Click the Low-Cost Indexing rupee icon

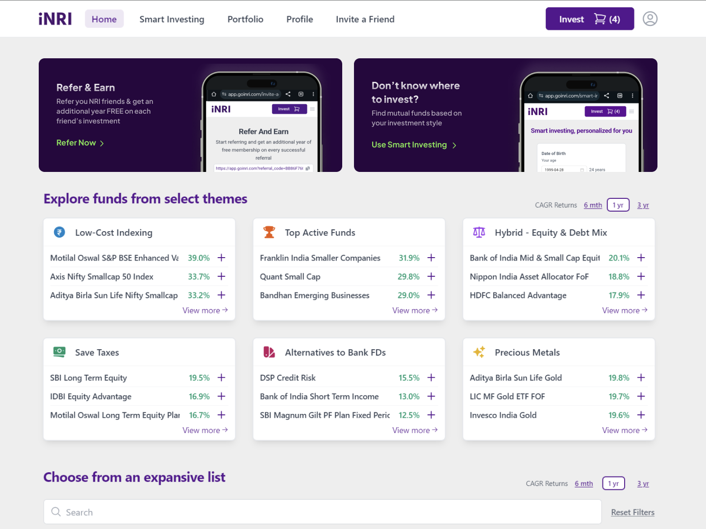[59, 232]
